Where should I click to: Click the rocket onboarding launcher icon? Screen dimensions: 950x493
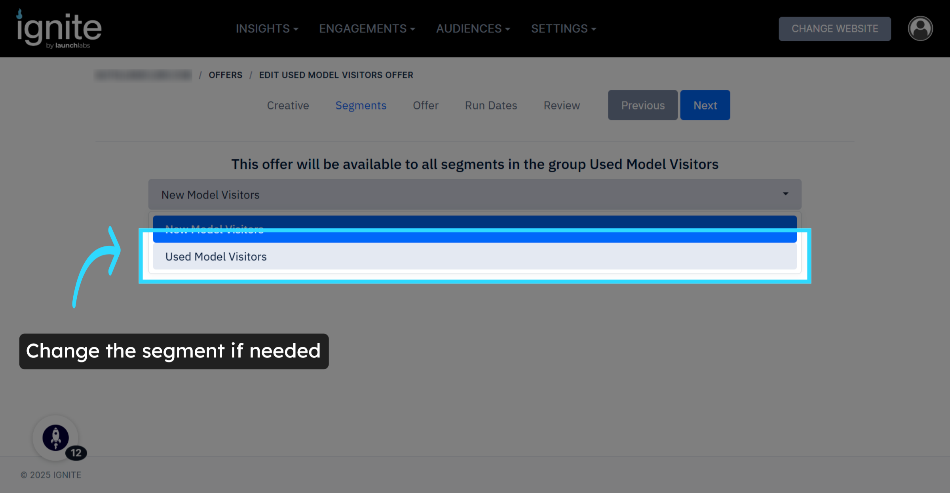pos(56,437)
